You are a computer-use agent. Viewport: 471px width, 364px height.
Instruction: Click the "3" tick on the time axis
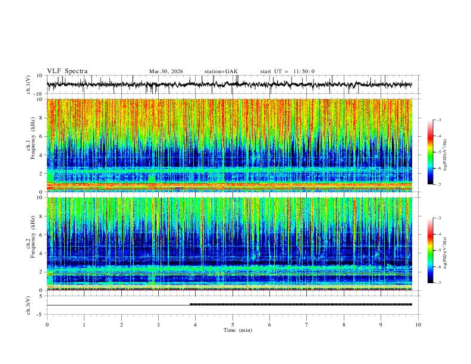158,325
